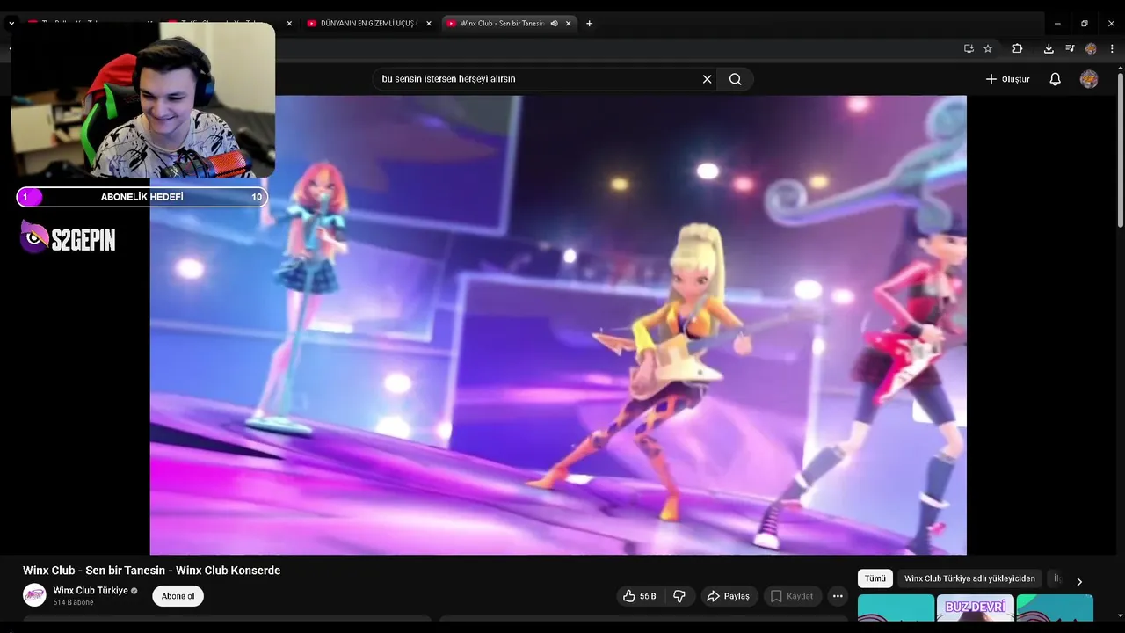Open YouTube notifications bell

tap(1056, 79)
